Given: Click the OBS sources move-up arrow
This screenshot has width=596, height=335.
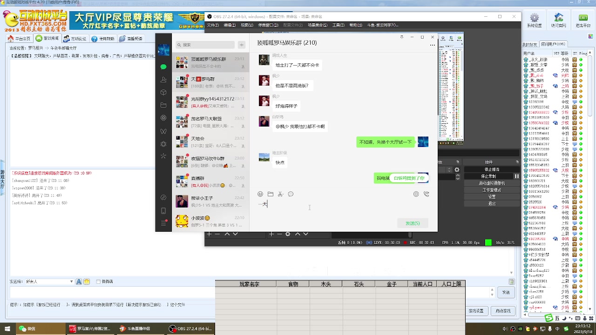Looking at the screenshot, I should (x=298, y=234).
